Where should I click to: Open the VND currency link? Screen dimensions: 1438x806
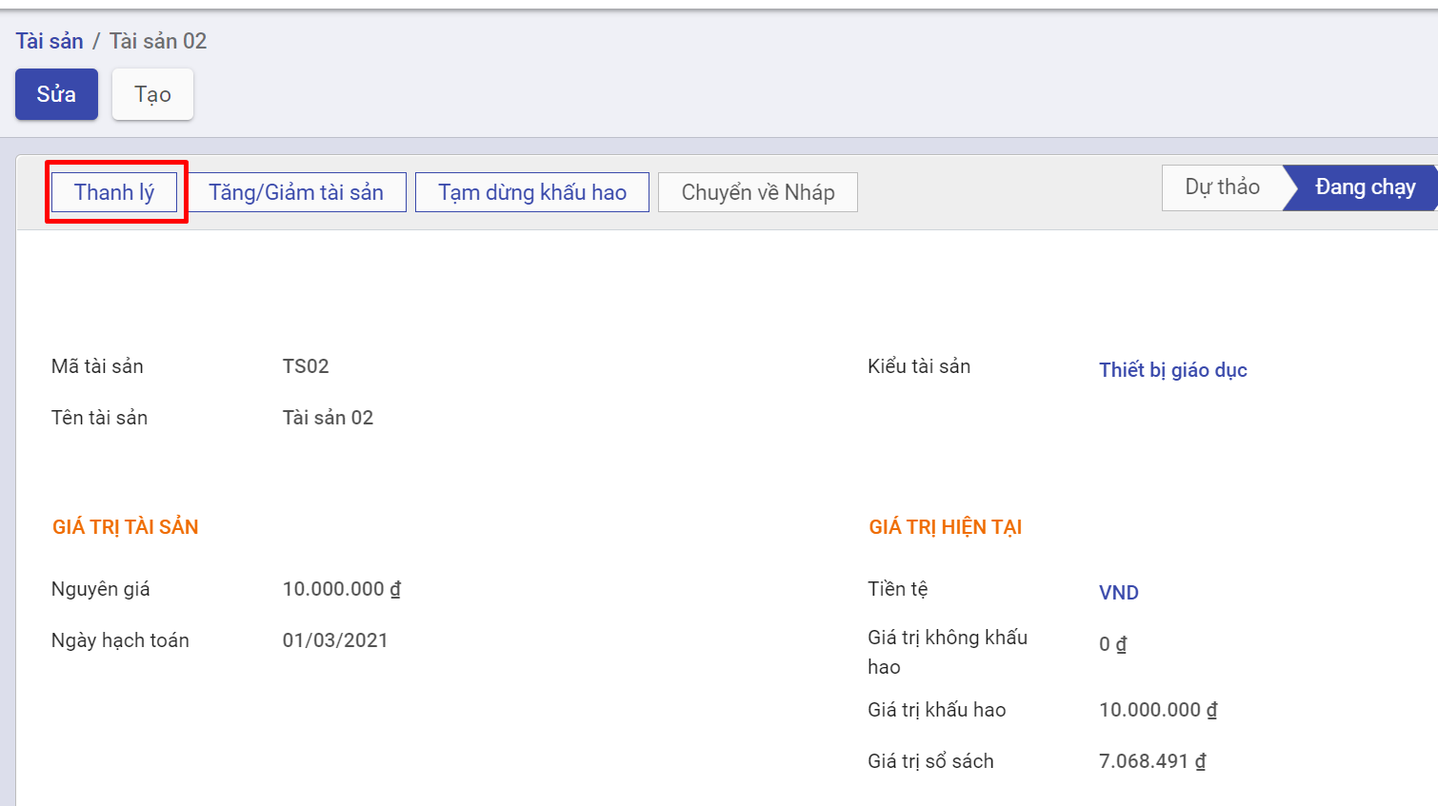click(x=1118, y=593)
